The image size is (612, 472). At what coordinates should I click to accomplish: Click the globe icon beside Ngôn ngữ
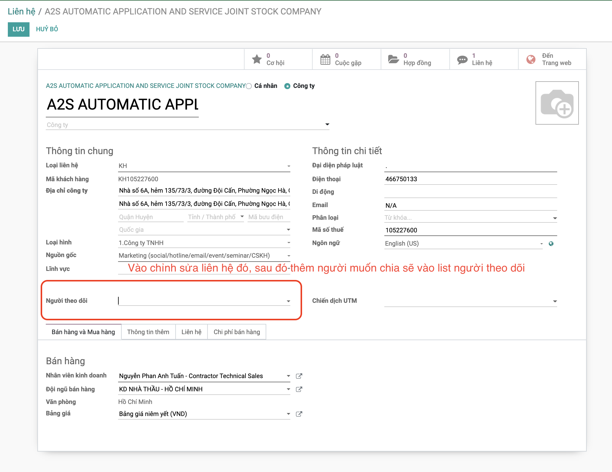pyautogui.click(x=551, y=244)
